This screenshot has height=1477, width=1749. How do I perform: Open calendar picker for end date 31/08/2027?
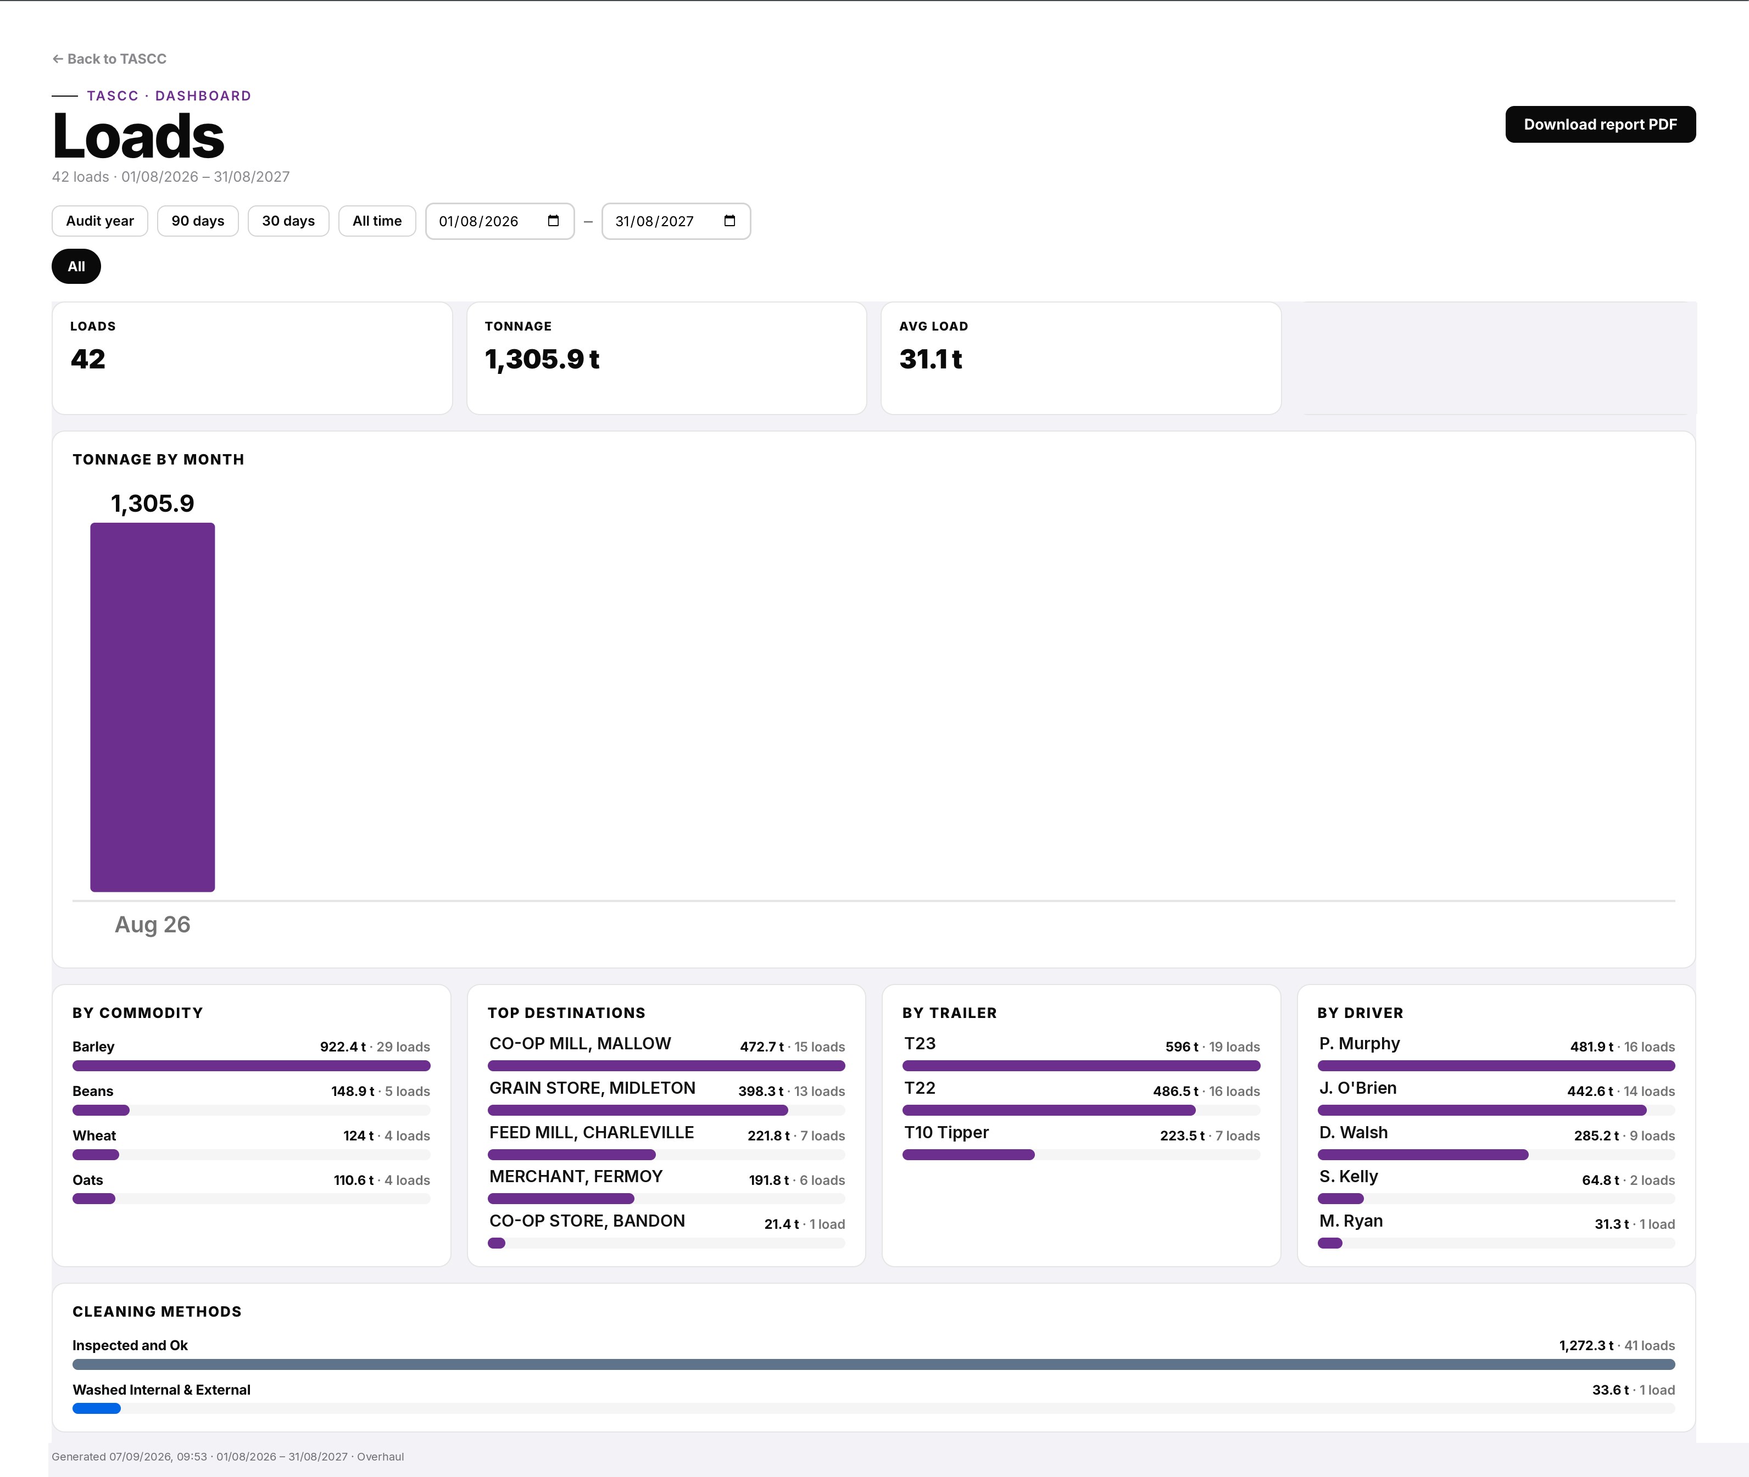tap(729, 221)
